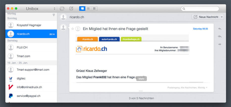Open the Unibox account switcher
Screen dimensions: 231x107
tap(55, 9)
